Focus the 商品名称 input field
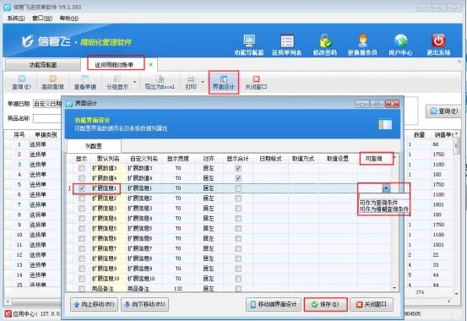The width and height of the screenshot is (467, 321). [x=47, y=118]
